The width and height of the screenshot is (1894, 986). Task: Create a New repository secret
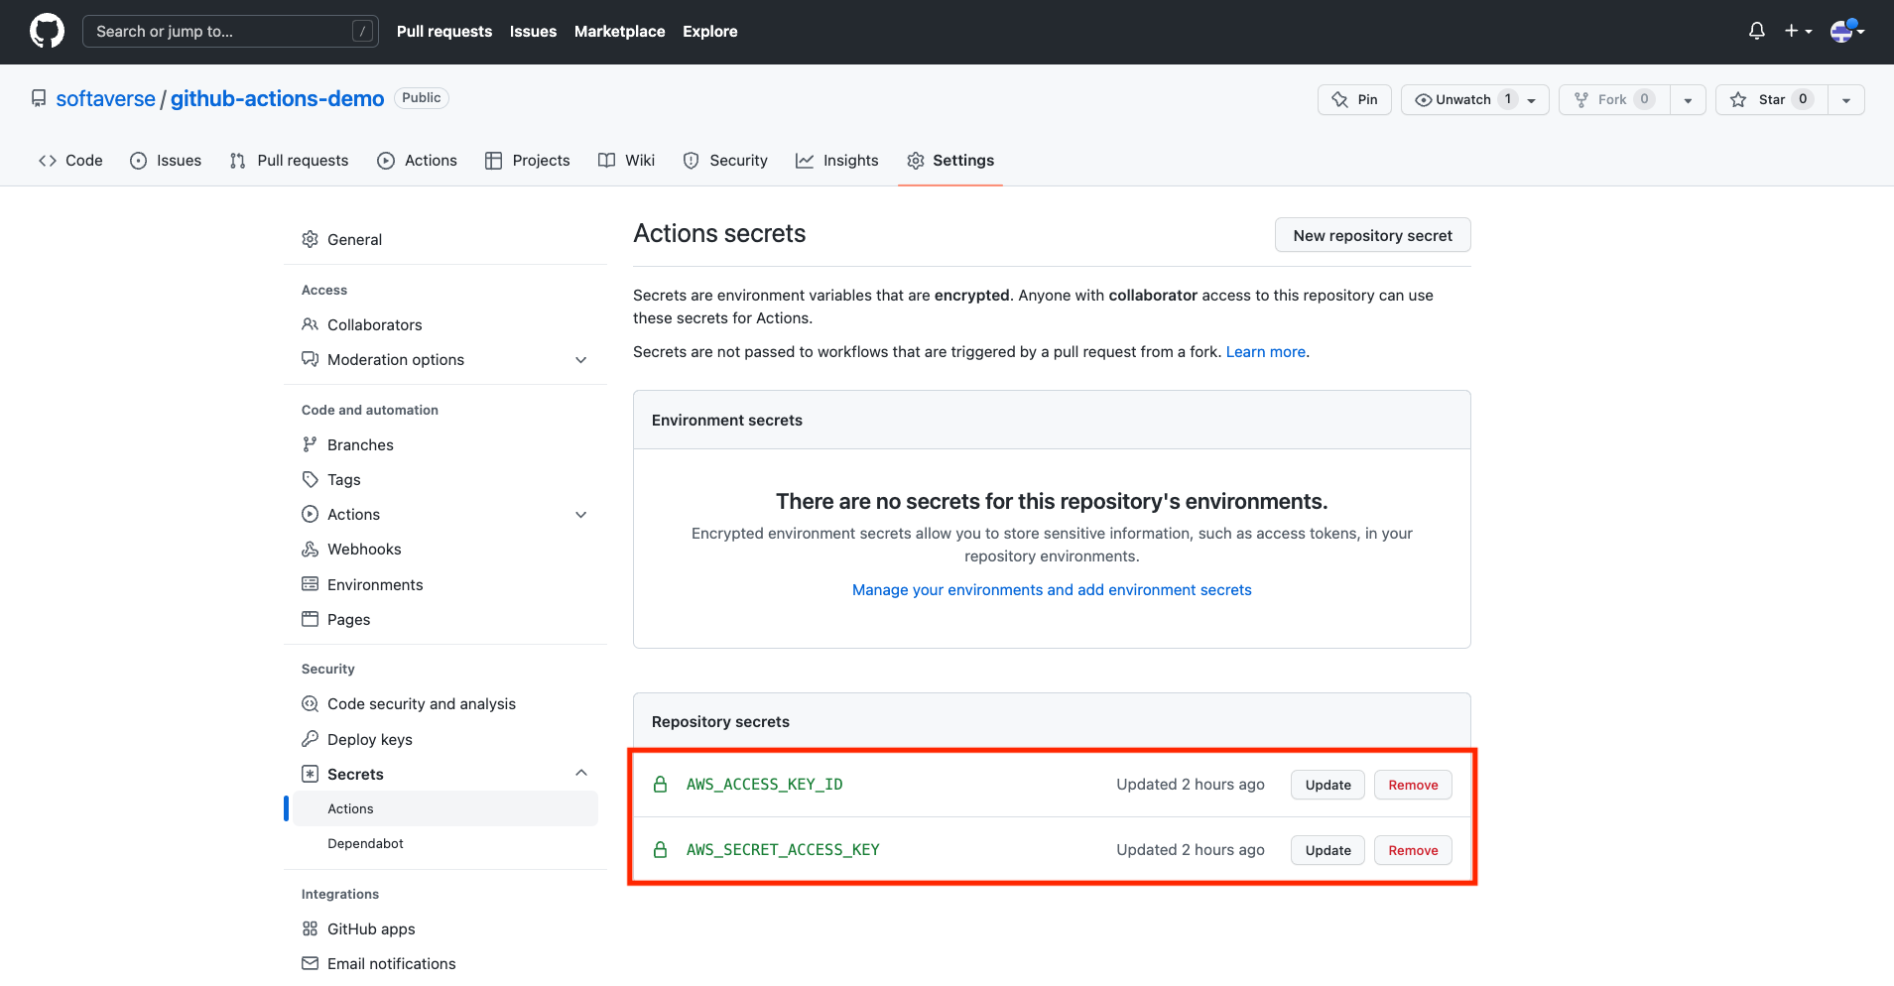pyautogui.click(x=1372, y=235)
